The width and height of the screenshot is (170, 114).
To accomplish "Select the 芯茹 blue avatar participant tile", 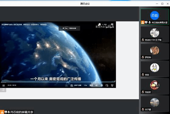I will click(155, 17).
